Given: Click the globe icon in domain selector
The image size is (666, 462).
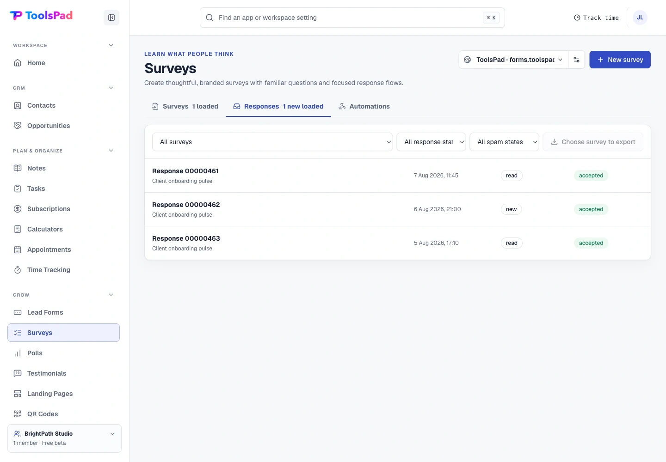Looking at the screenshot, I should [x=468, y=60].
